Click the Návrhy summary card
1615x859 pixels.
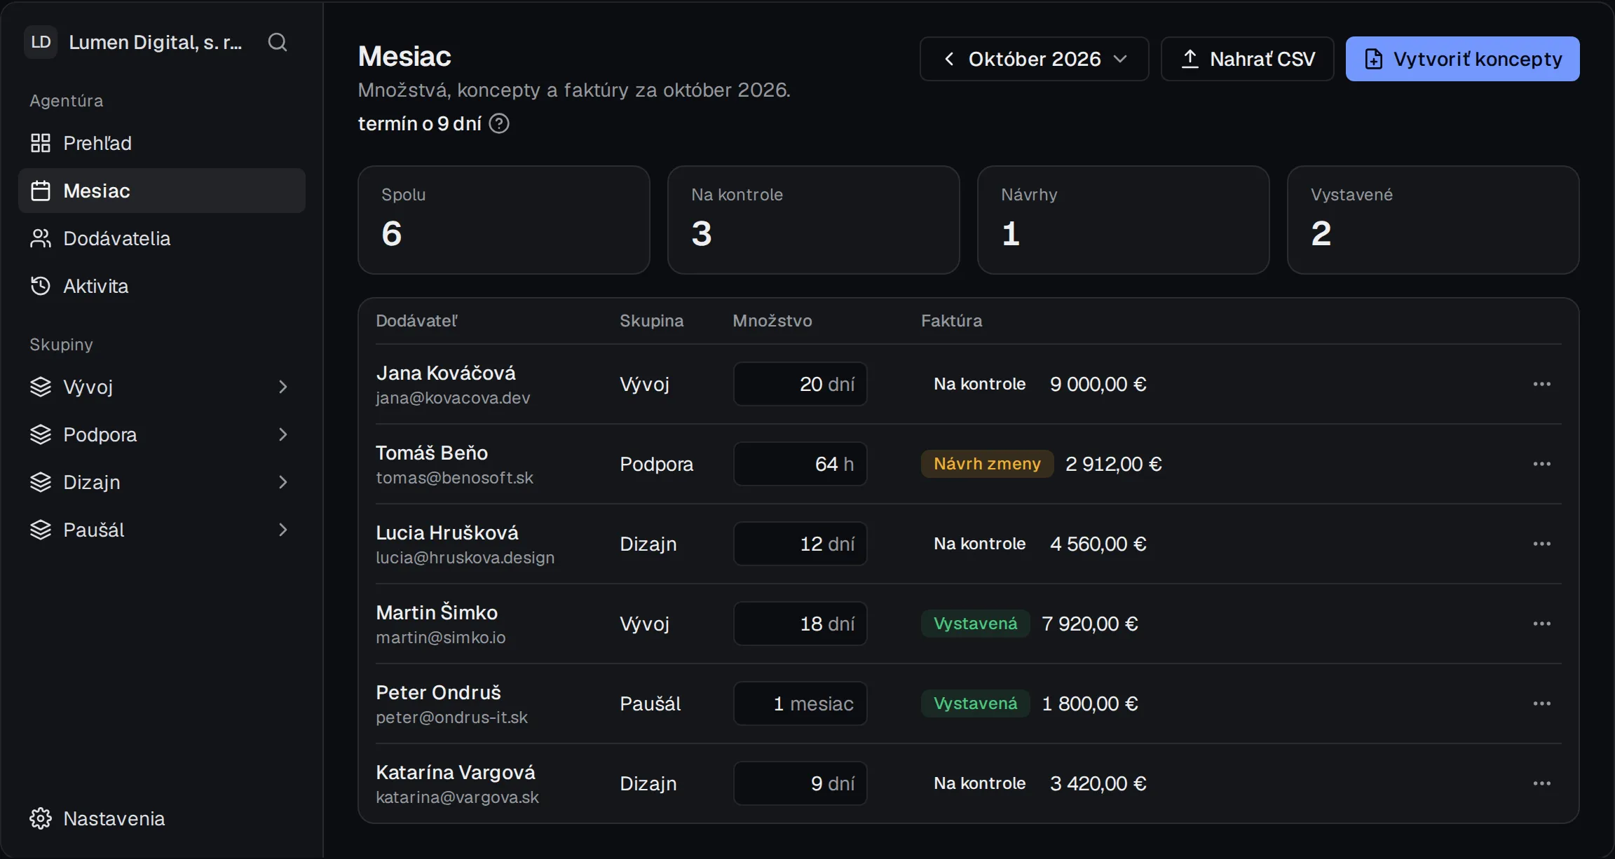(1124, 220)
